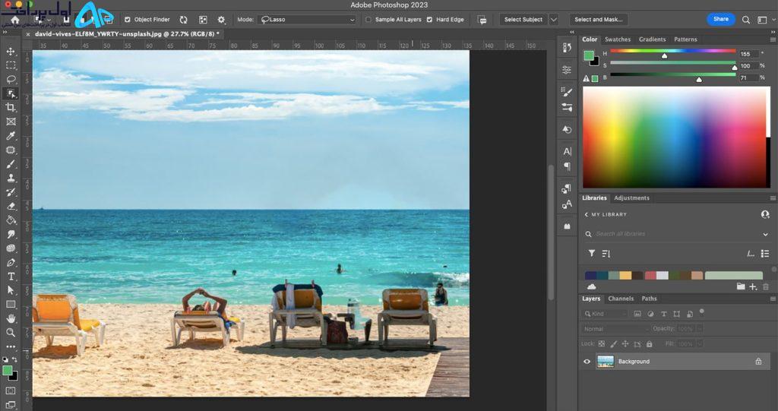Select the Frame tool
Screen dimensions: 778x411
pyautogui.click(x=11, y=122)
